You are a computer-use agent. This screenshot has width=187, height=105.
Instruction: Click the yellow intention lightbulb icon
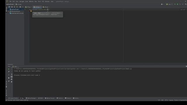pyautogui.click(x=31, y=11)
